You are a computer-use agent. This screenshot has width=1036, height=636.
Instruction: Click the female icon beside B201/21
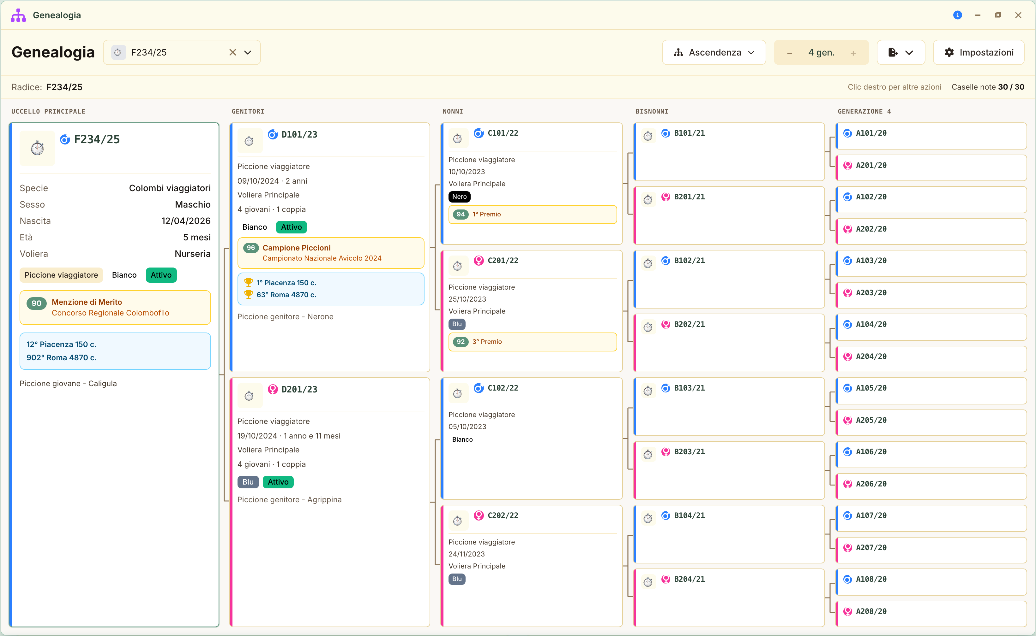pyautogui.click(x=666, y=197)
